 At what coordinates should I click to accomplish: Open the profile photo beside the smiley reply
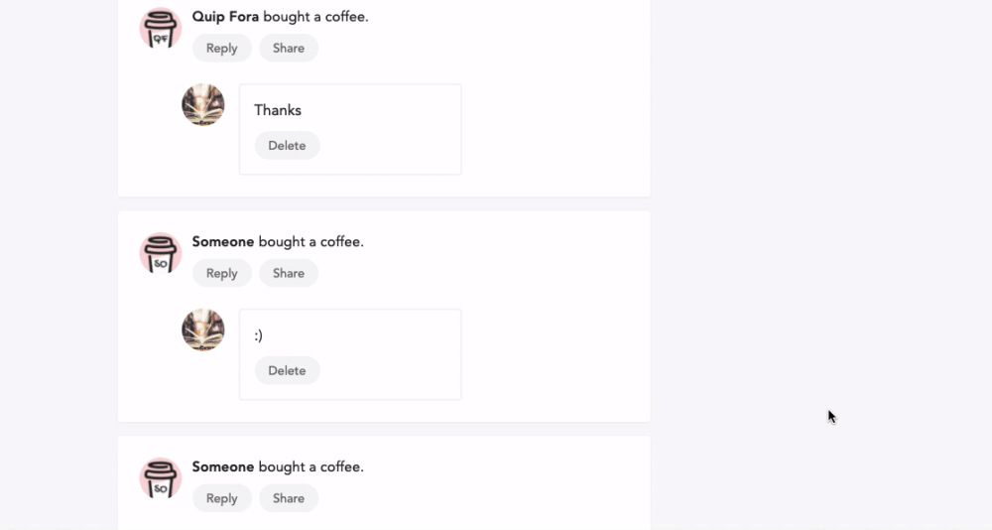click(x=203, y=330)
